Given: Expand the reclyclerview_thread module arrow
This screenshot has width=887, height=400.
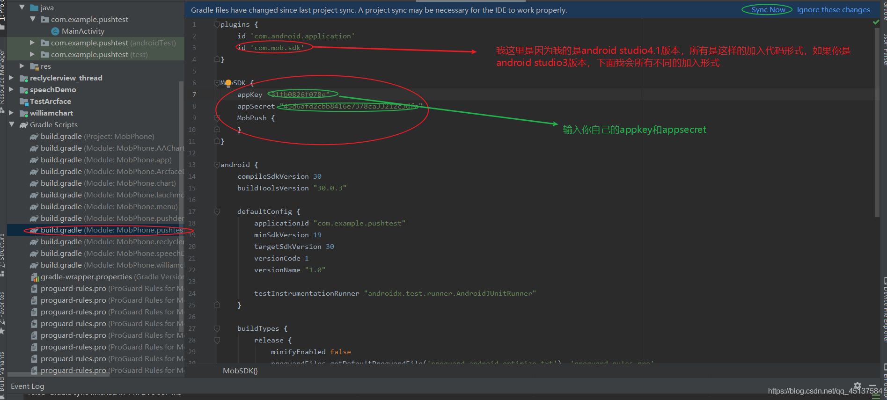Looking at the screenshot, I should [x=11, y=78].
